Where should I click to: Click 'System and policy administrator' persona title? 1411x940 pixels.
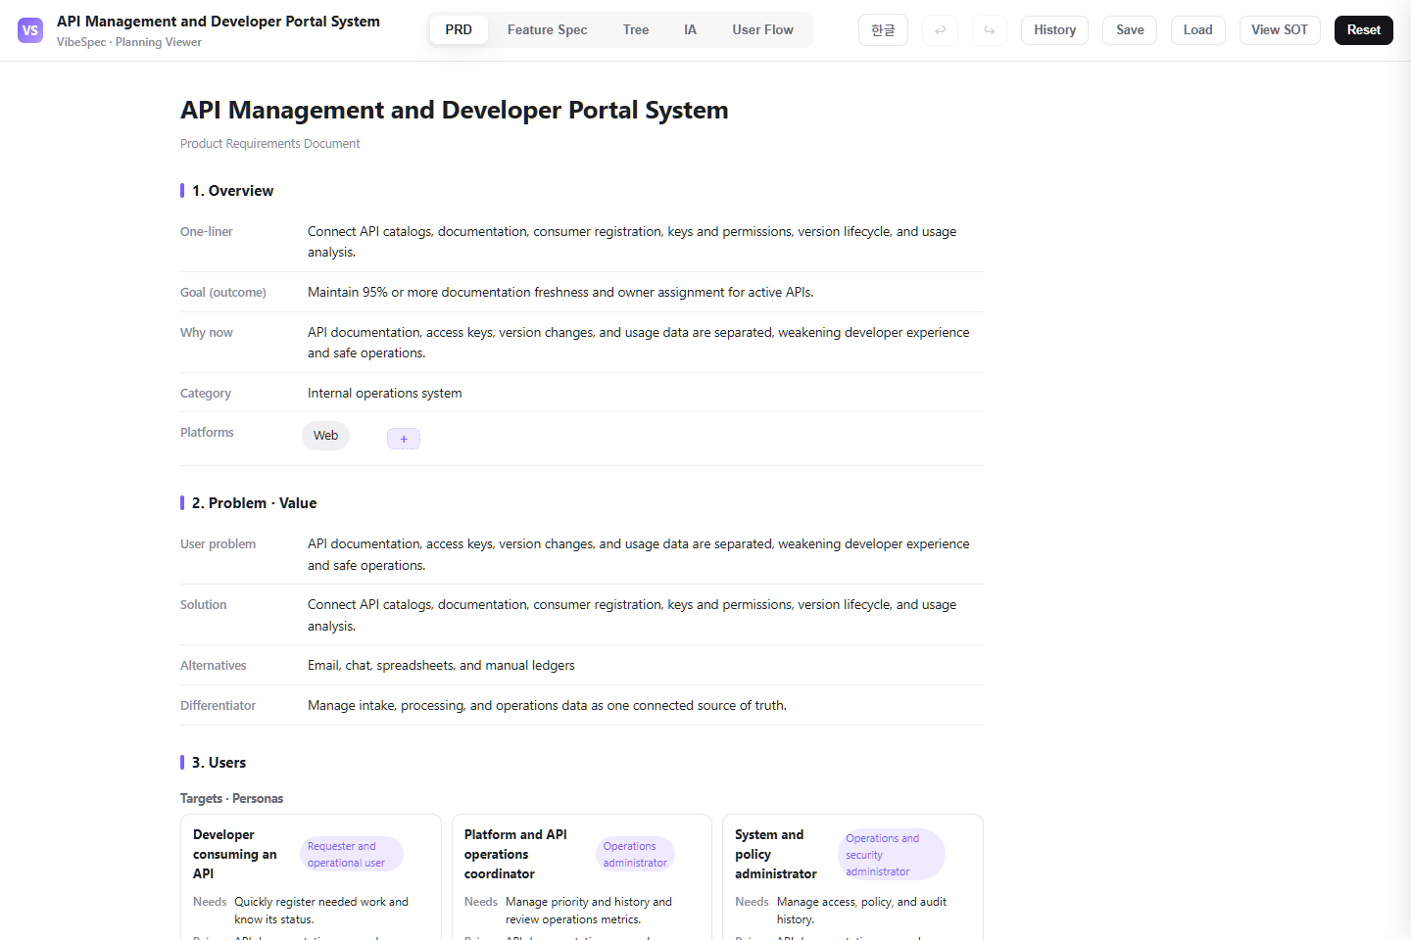tap(776, 854)
